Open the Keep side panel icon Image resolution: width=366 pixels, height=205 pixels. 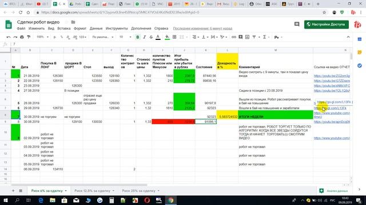[x=360, y=52]
